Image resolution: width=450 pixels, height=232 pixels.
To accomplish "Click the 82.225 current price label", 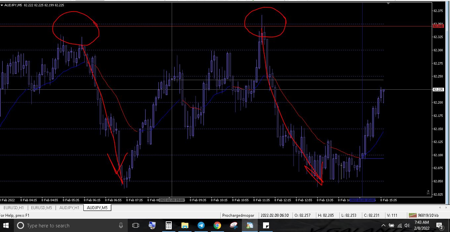I will 438,89.
